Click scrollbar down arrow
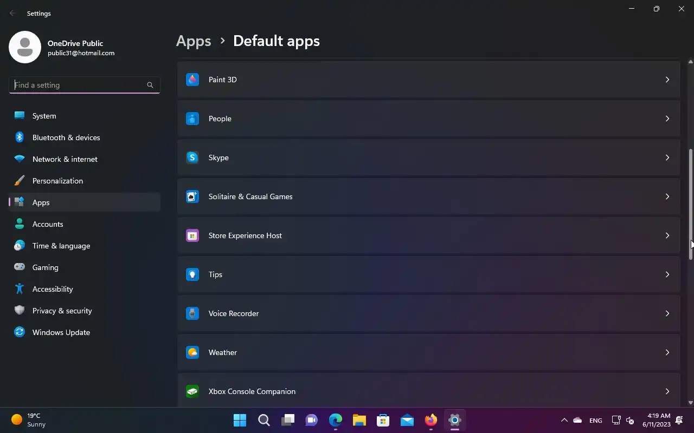This screenshot has height=433, width=694. pos(691,402)
